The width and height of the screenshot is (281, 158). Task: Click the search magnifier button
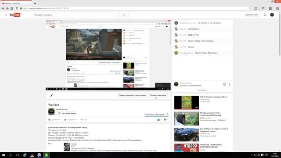tap(124, 15)
